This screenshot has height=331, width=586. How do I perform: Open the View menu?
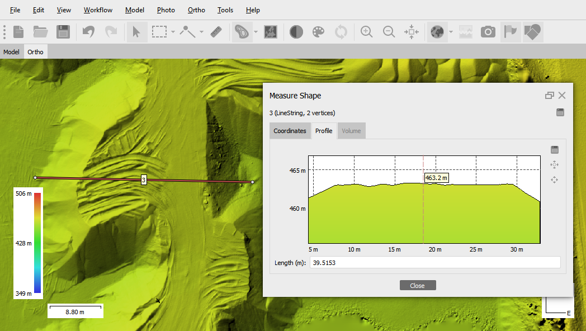coord(64,10)
